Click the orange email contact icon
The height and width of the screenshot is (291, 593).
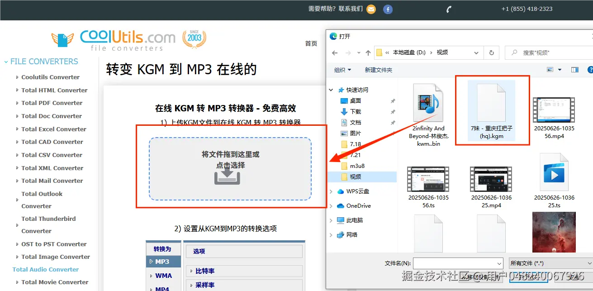pyautogui.click(x=371, y=9)
